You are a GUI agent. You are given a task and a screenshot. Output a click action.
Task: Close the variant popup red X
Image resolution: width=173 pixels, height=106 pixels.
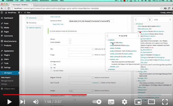point(140,32)
